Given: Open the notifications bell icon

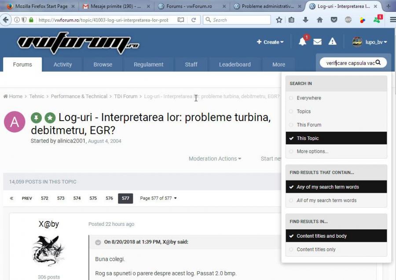Looking at the screenshot, I should pos(302,42).
